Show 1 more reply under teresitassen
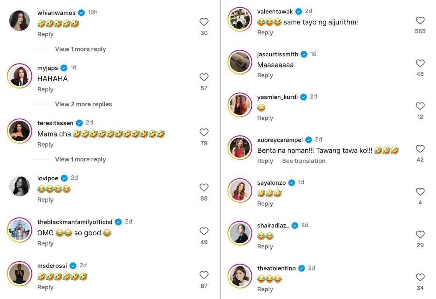This screenshot has height=299, width=436. [80, 159]
